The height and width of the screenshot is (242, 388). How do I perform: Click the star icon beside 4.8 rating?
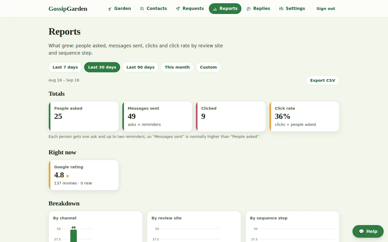point(68,176)
